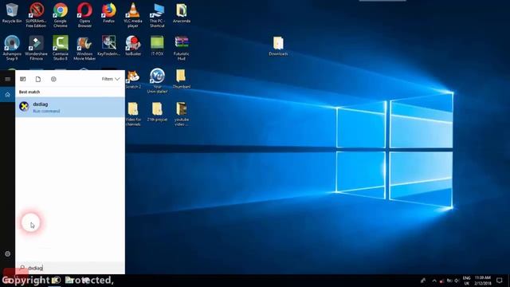Select the Wondershare Filmora icon
Viewport: 510px width, 287px height.
click(x=36, y=48)
